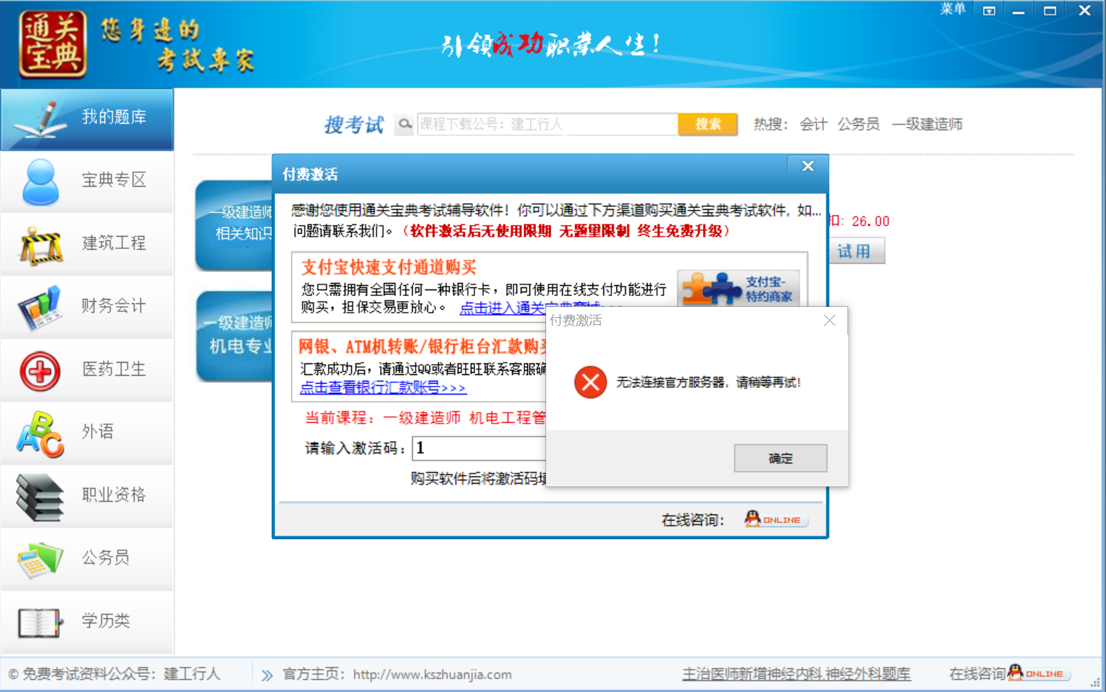Image resolution: width=1106 pixels, height=692 pixels.
Task: Select the 宝典专区 blue user icon
Action: [x=41, y=182]
